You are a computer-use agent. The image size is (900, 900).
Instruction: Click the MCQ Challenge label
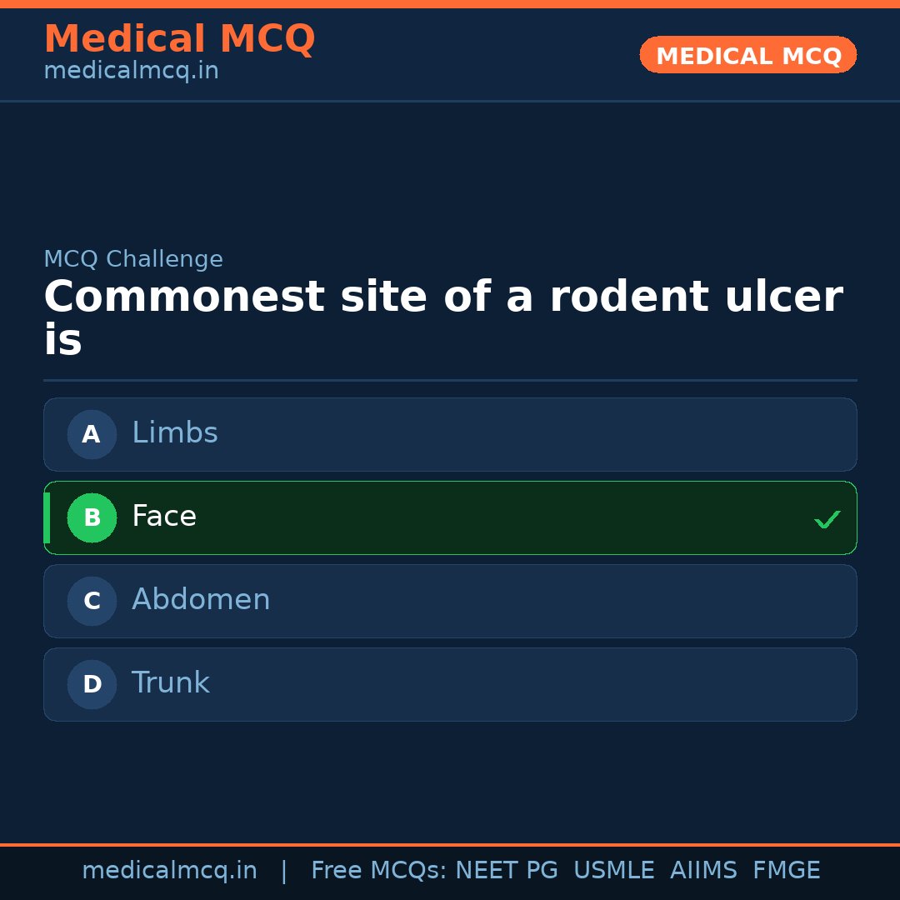[133, 259]
